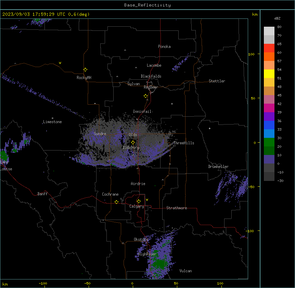This screenshot has width=295, height=288.
Task: Click the yellow V marker northwest of RockyMH
Action: click(60, 63)
